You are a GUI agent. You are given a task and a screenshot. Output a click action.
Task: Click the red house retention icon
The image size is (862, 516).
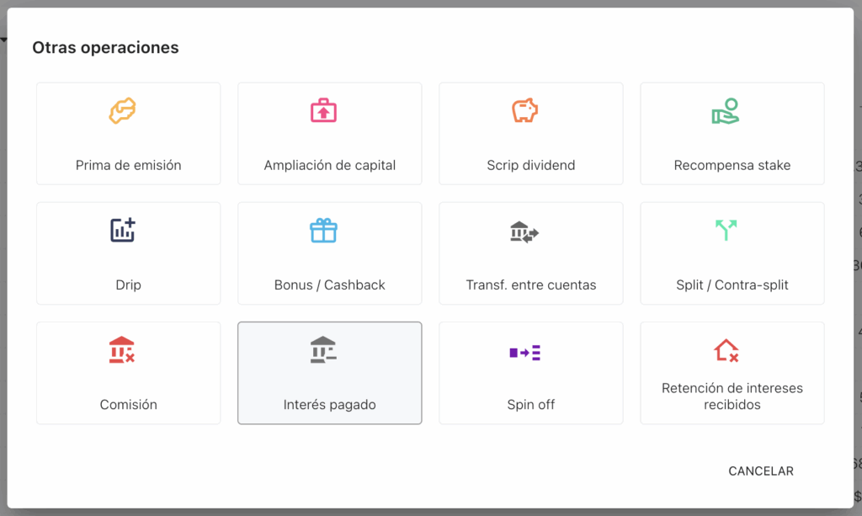[x=726, y=350]
